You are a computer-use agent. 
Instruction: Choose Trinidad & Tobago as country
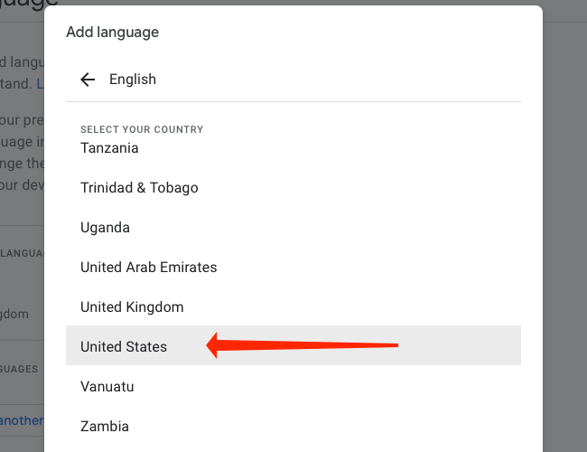point(139,188)
